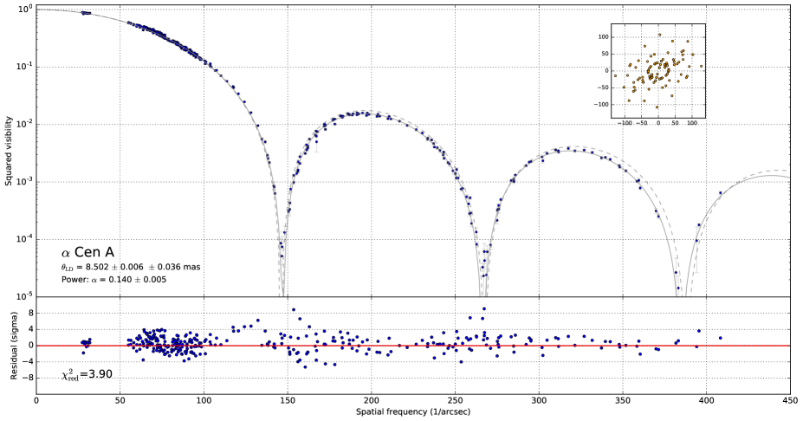Click the x-axis tick label 350
This screenshot has height=421, width=803.
(x=623, y=401)
